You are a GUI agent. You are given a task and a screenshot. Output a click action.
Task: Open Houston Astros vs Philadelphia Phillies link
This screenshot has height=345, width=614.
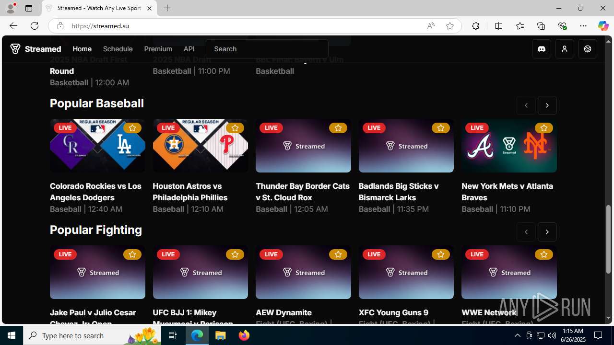190,192
